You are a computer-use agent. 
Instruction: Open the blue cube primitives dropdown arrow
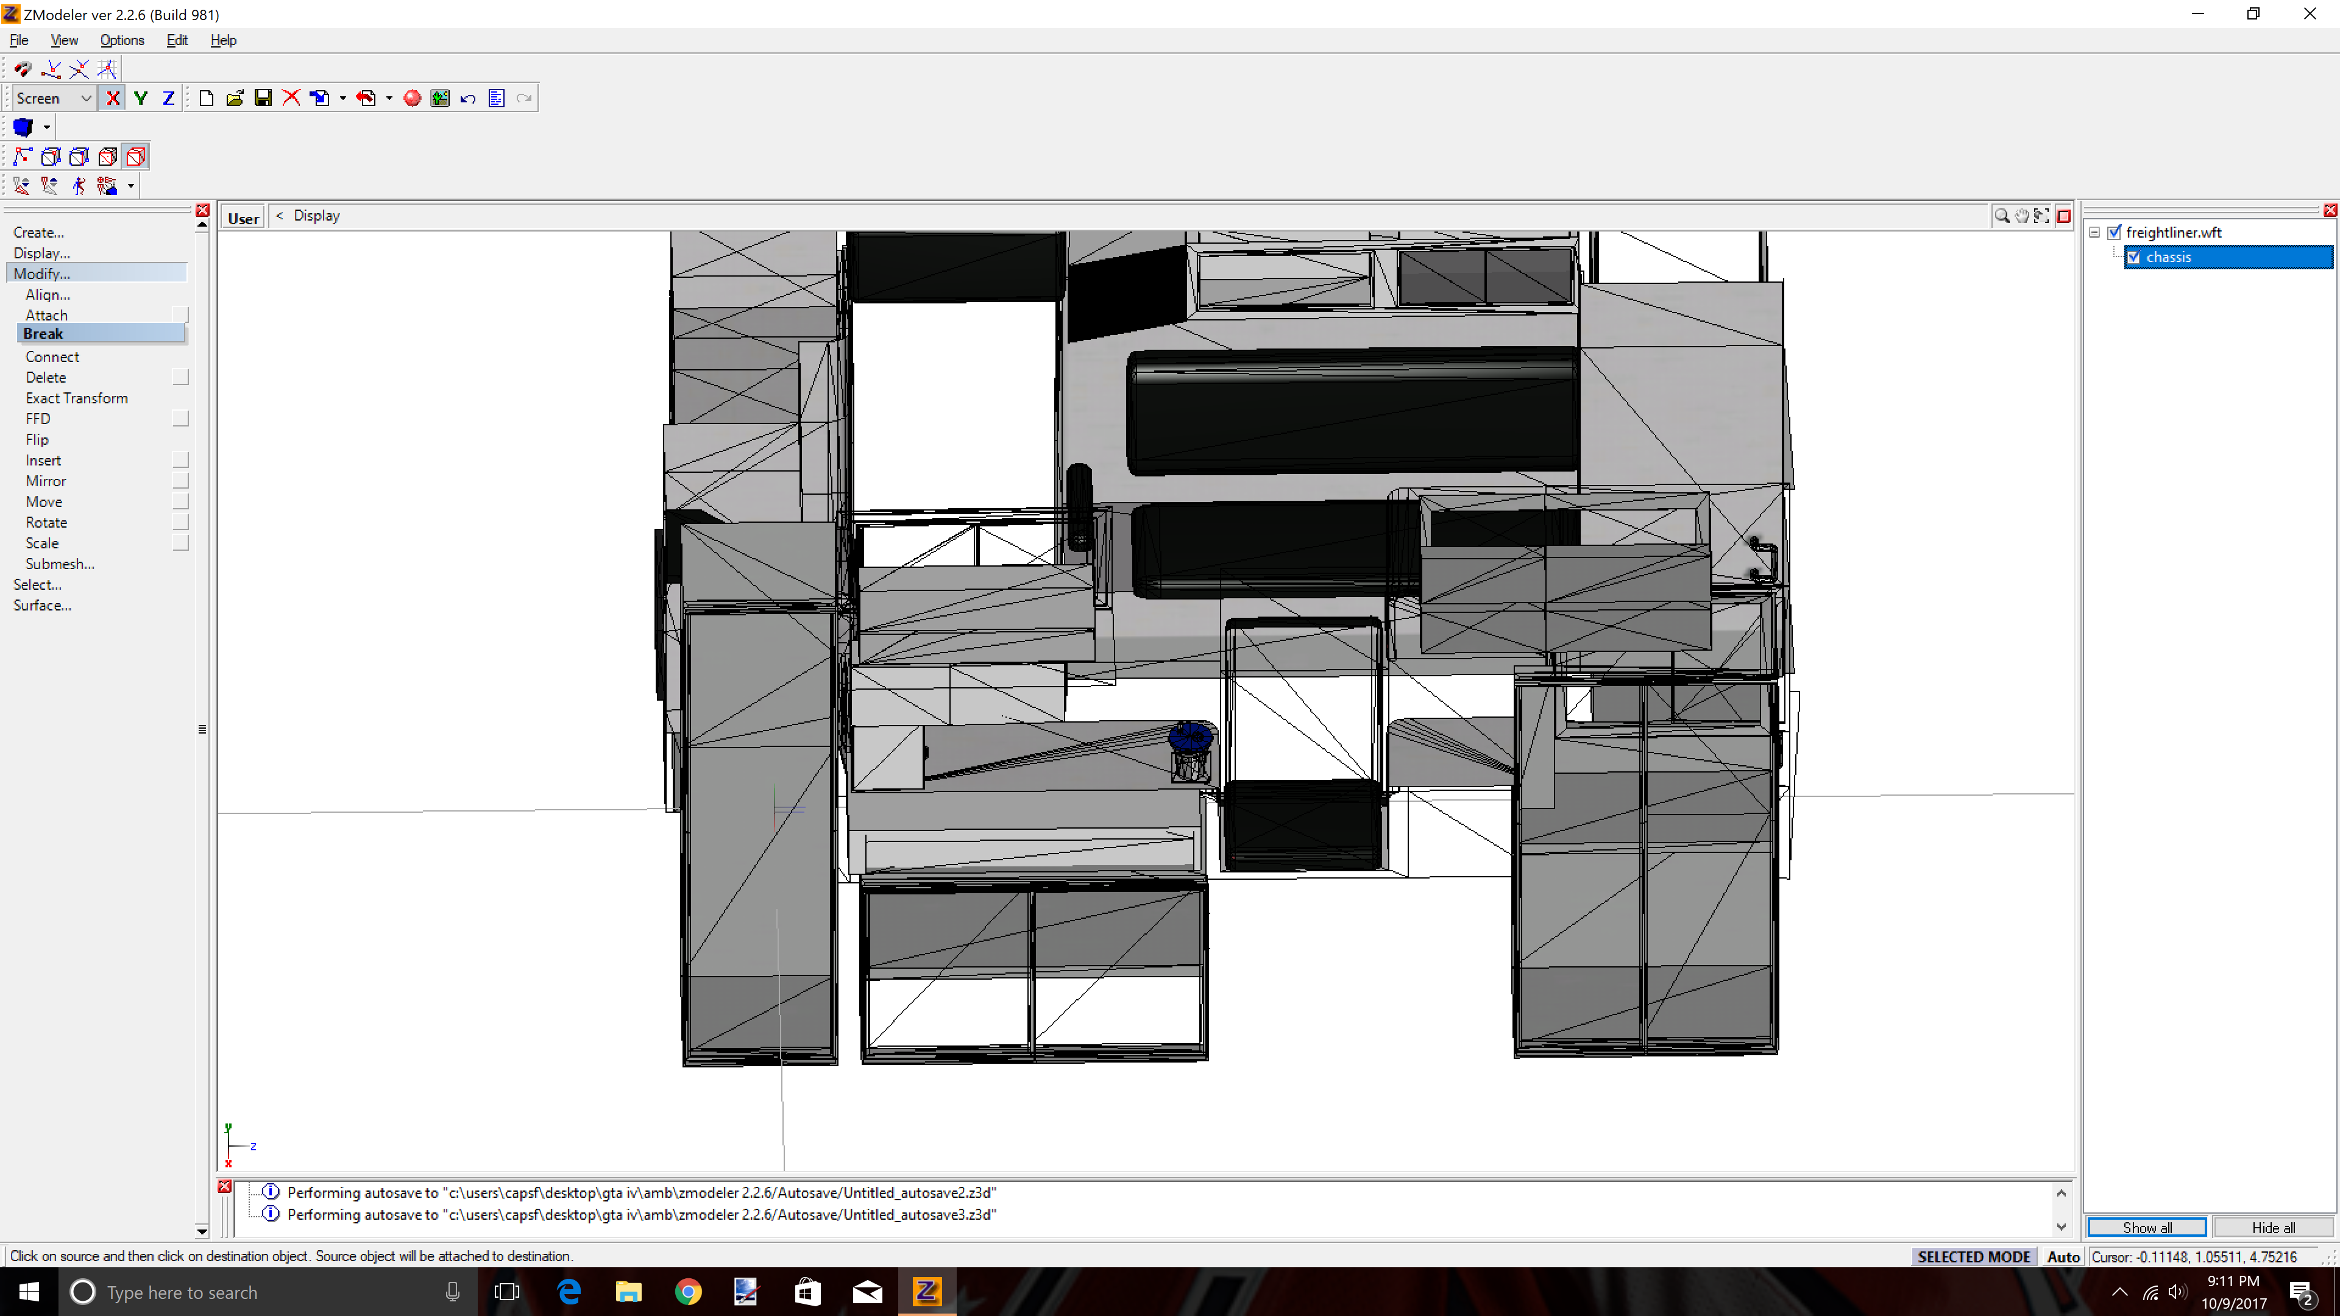click(46, 127)
